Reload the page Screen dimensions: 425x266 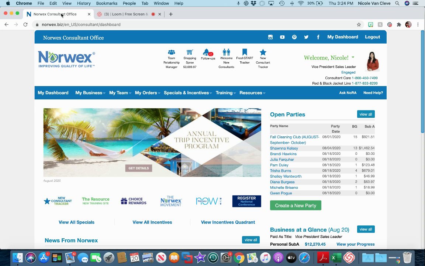25,24
